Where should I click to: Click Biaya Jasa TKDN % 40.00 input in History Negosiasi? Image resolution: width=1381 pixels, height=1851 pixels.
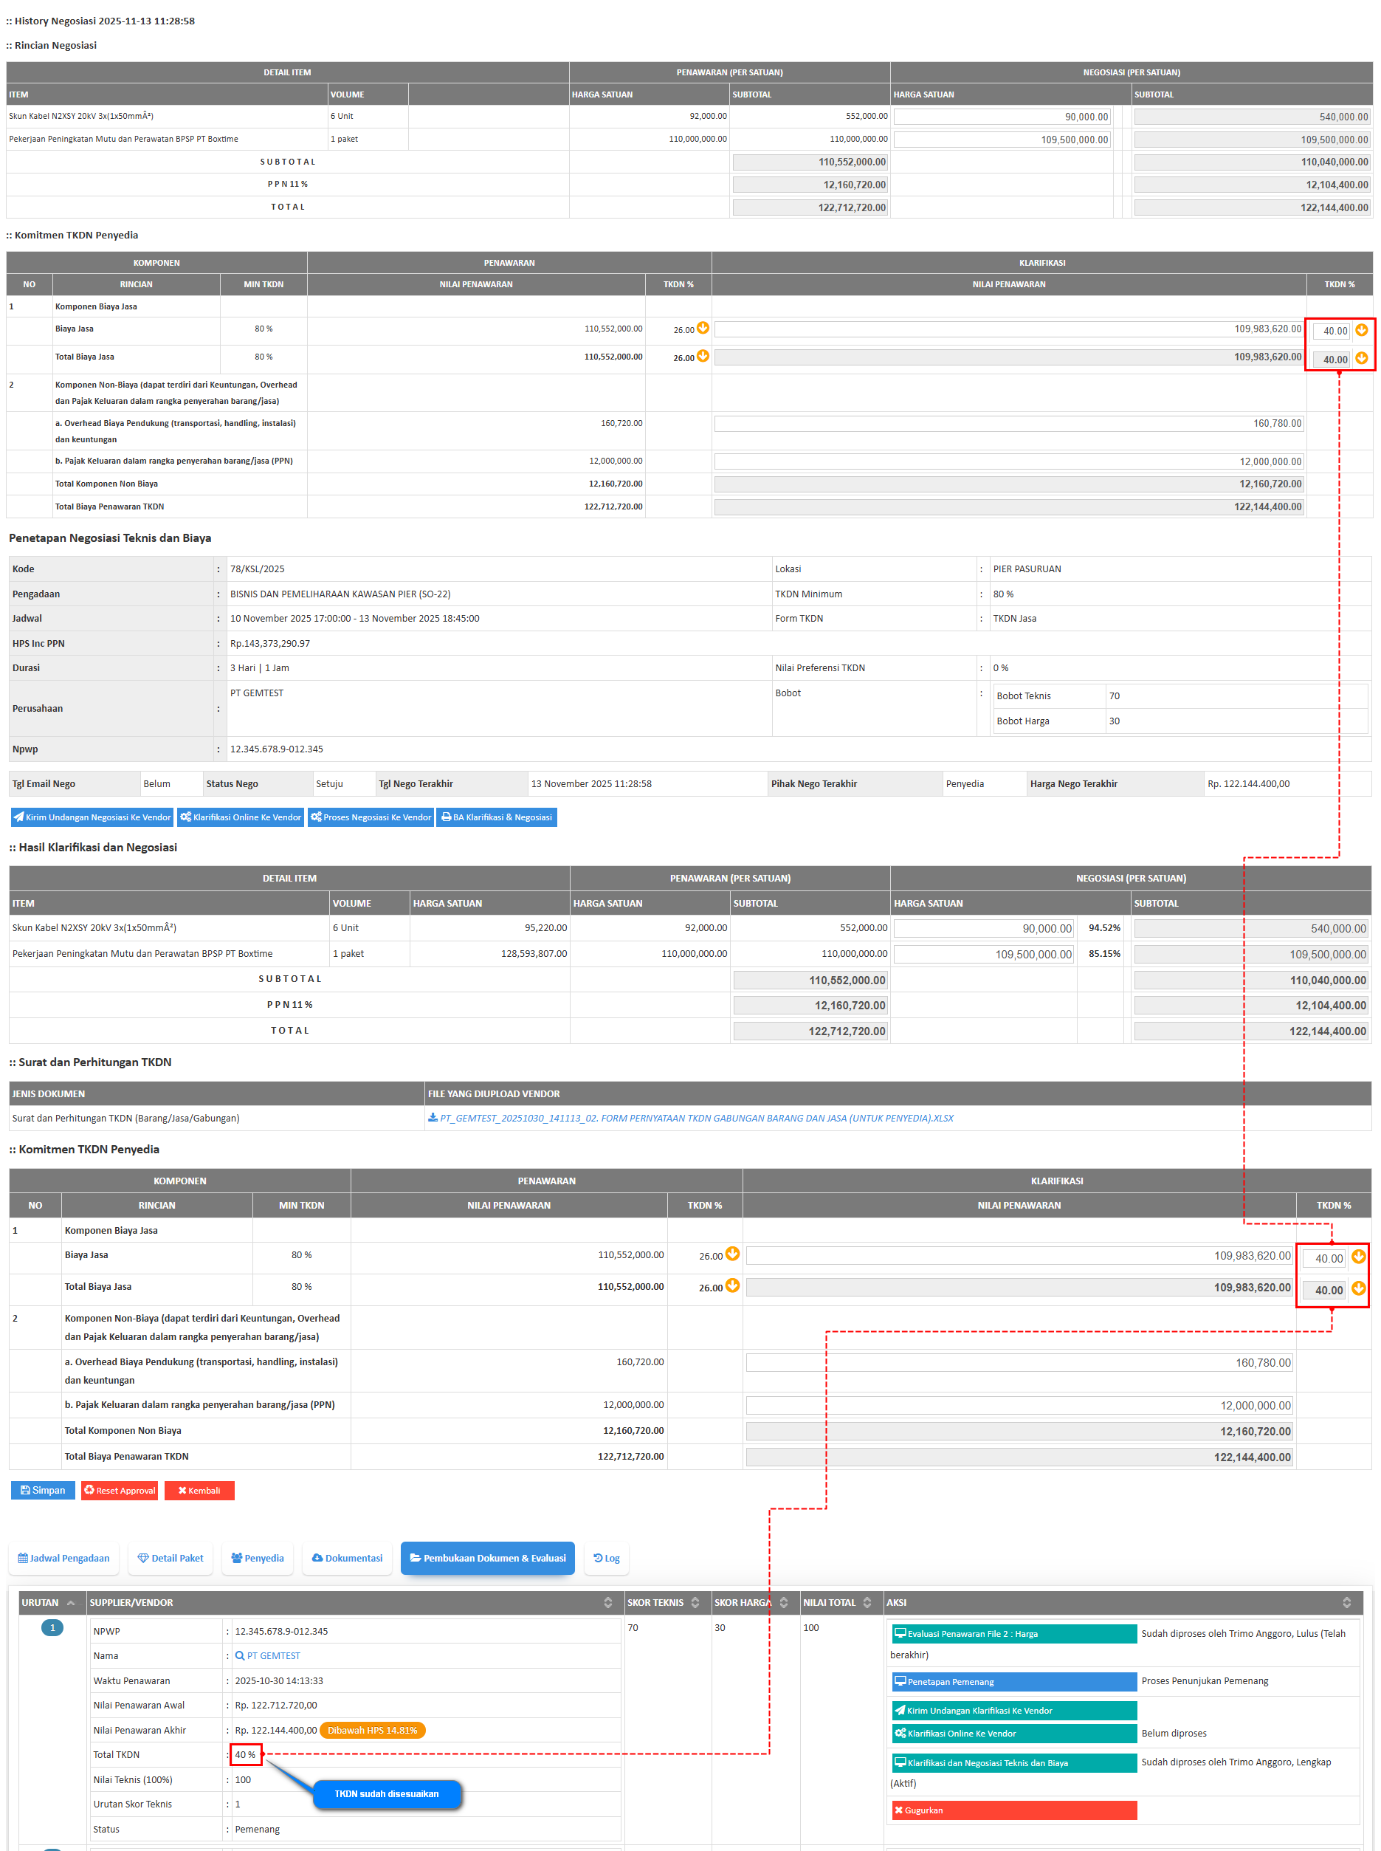(x=1331, y=331)
